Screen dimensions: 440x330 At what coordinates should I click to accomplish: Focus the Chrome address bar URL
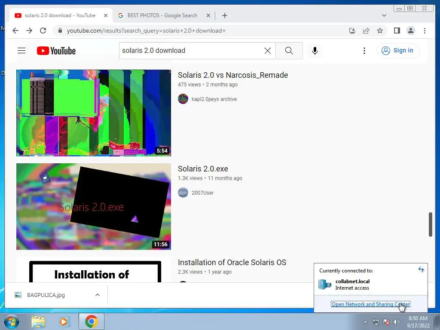[146, 31]
